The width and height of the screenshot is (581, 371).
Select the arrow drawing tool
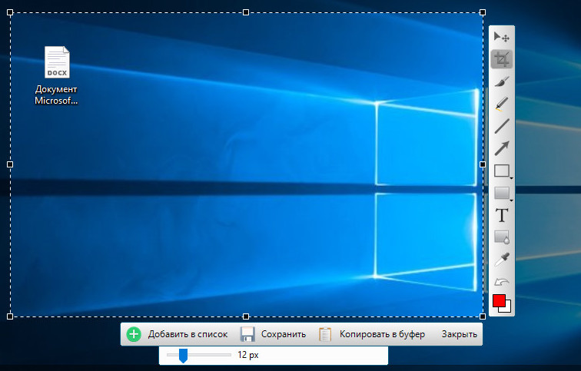(x=502, y=148)
